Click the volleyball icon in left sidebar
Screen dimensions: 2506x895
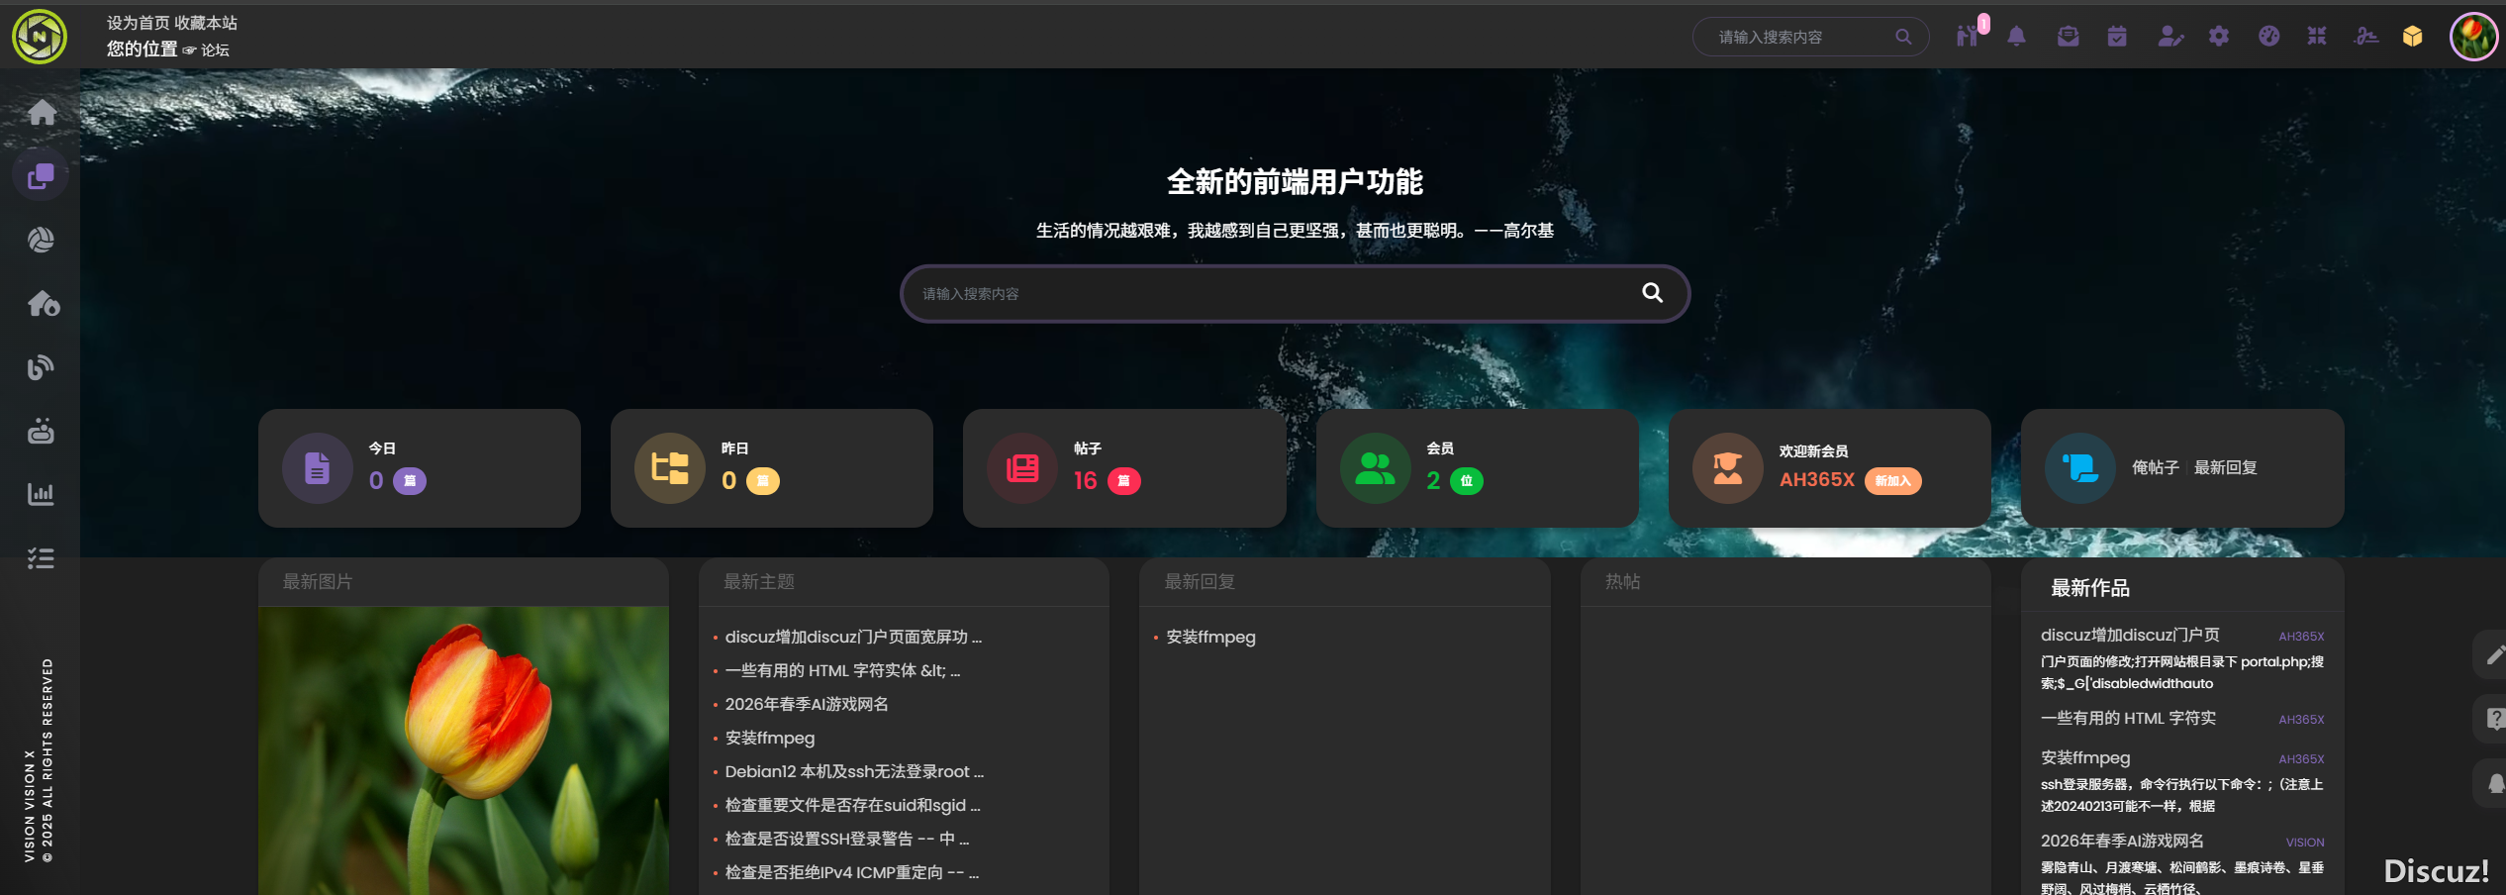click(x=42, y=240)
